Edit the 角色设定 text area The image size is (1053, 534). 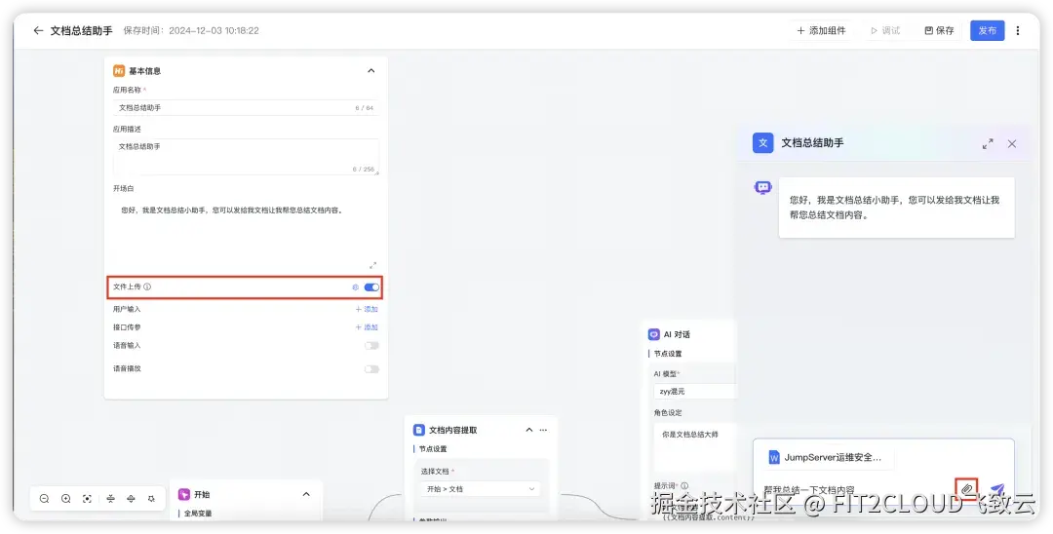694,447
